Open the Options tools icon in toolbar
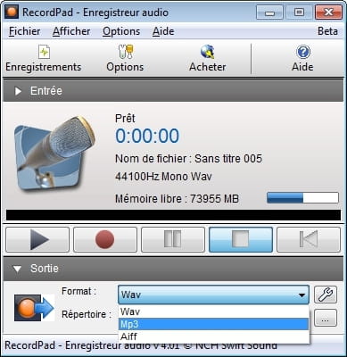Screen dimensions: 347x357 click(126, 52)
